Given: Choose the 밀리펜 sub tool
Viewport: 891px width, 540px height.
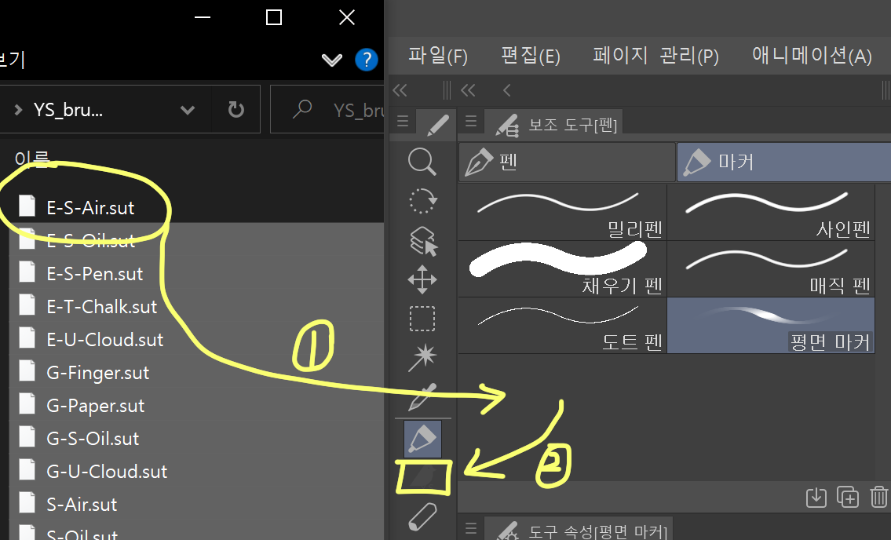Looking at the screenshot, I should click(x=562, y=212).
